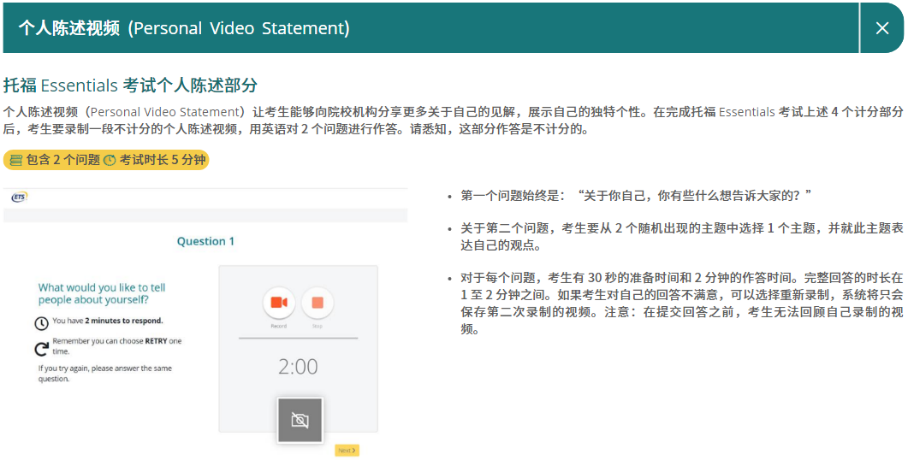Click the timer icon before 考试时长
The width and height of the screenshot is (908, 460).
(x=110, y=161)
